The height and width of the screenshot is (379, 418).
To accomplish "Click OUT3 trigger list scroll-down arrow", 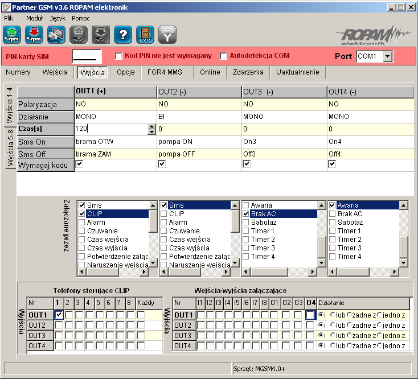I will [322, 263].
